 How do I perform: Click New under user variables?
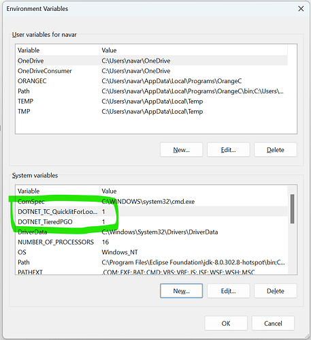pyautogui.click(x=181, y=150)
